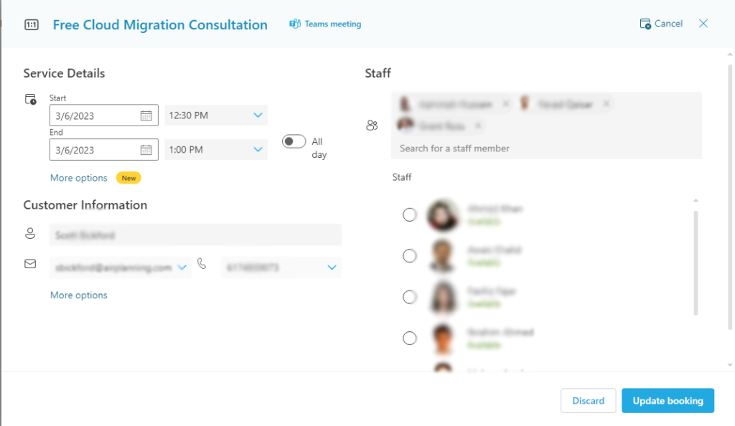The width and height of the screenshot is (735, 426).
Task: Open the Teams meeting link
Action: pos(324,23)
